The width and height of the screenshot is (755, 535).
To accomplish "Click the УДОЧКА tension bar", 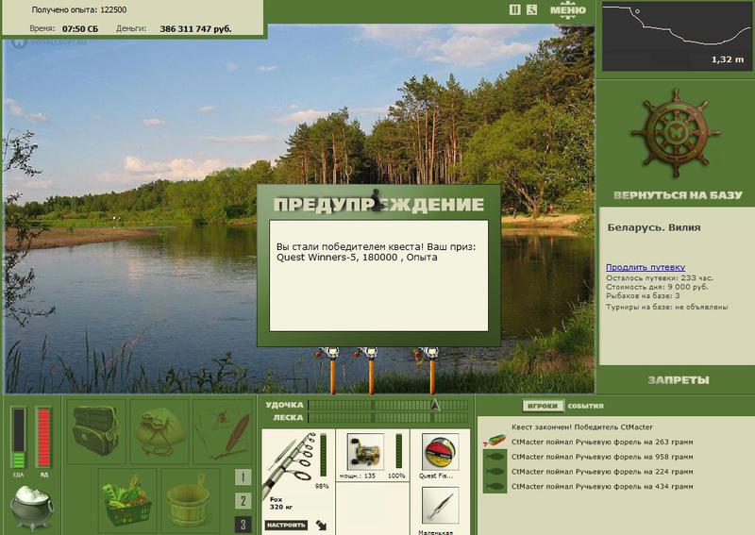I will pos(388,405).
